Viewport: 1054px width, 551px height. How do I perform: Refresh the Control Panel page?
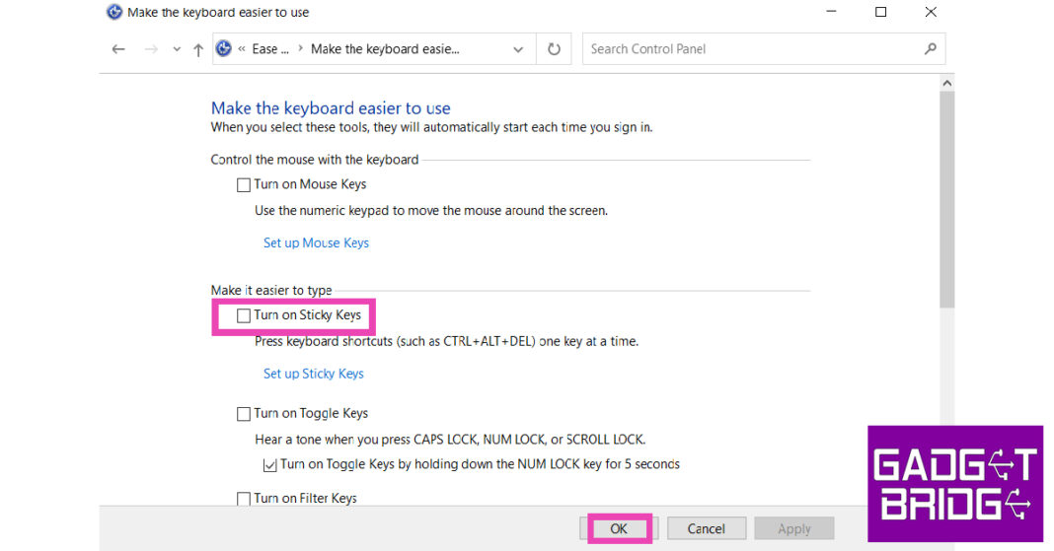coord(554,49)
